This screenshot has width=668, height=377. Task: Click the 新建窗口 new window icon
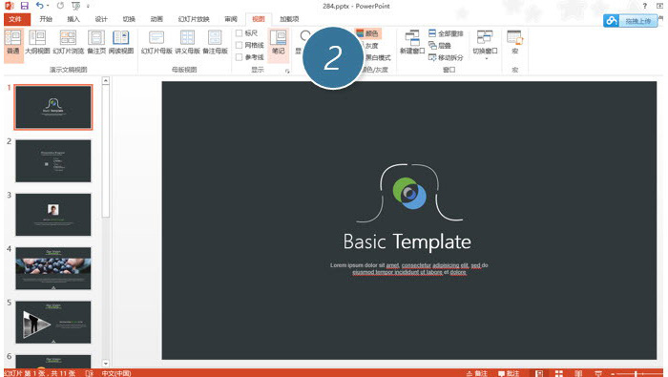click(412, 42)
